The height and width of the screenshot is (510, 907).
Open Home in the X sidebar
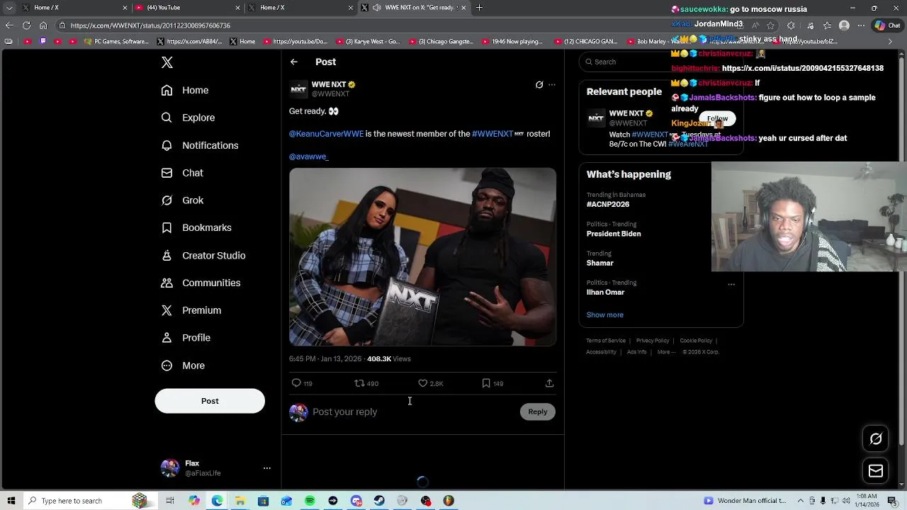tap(185, 90)
